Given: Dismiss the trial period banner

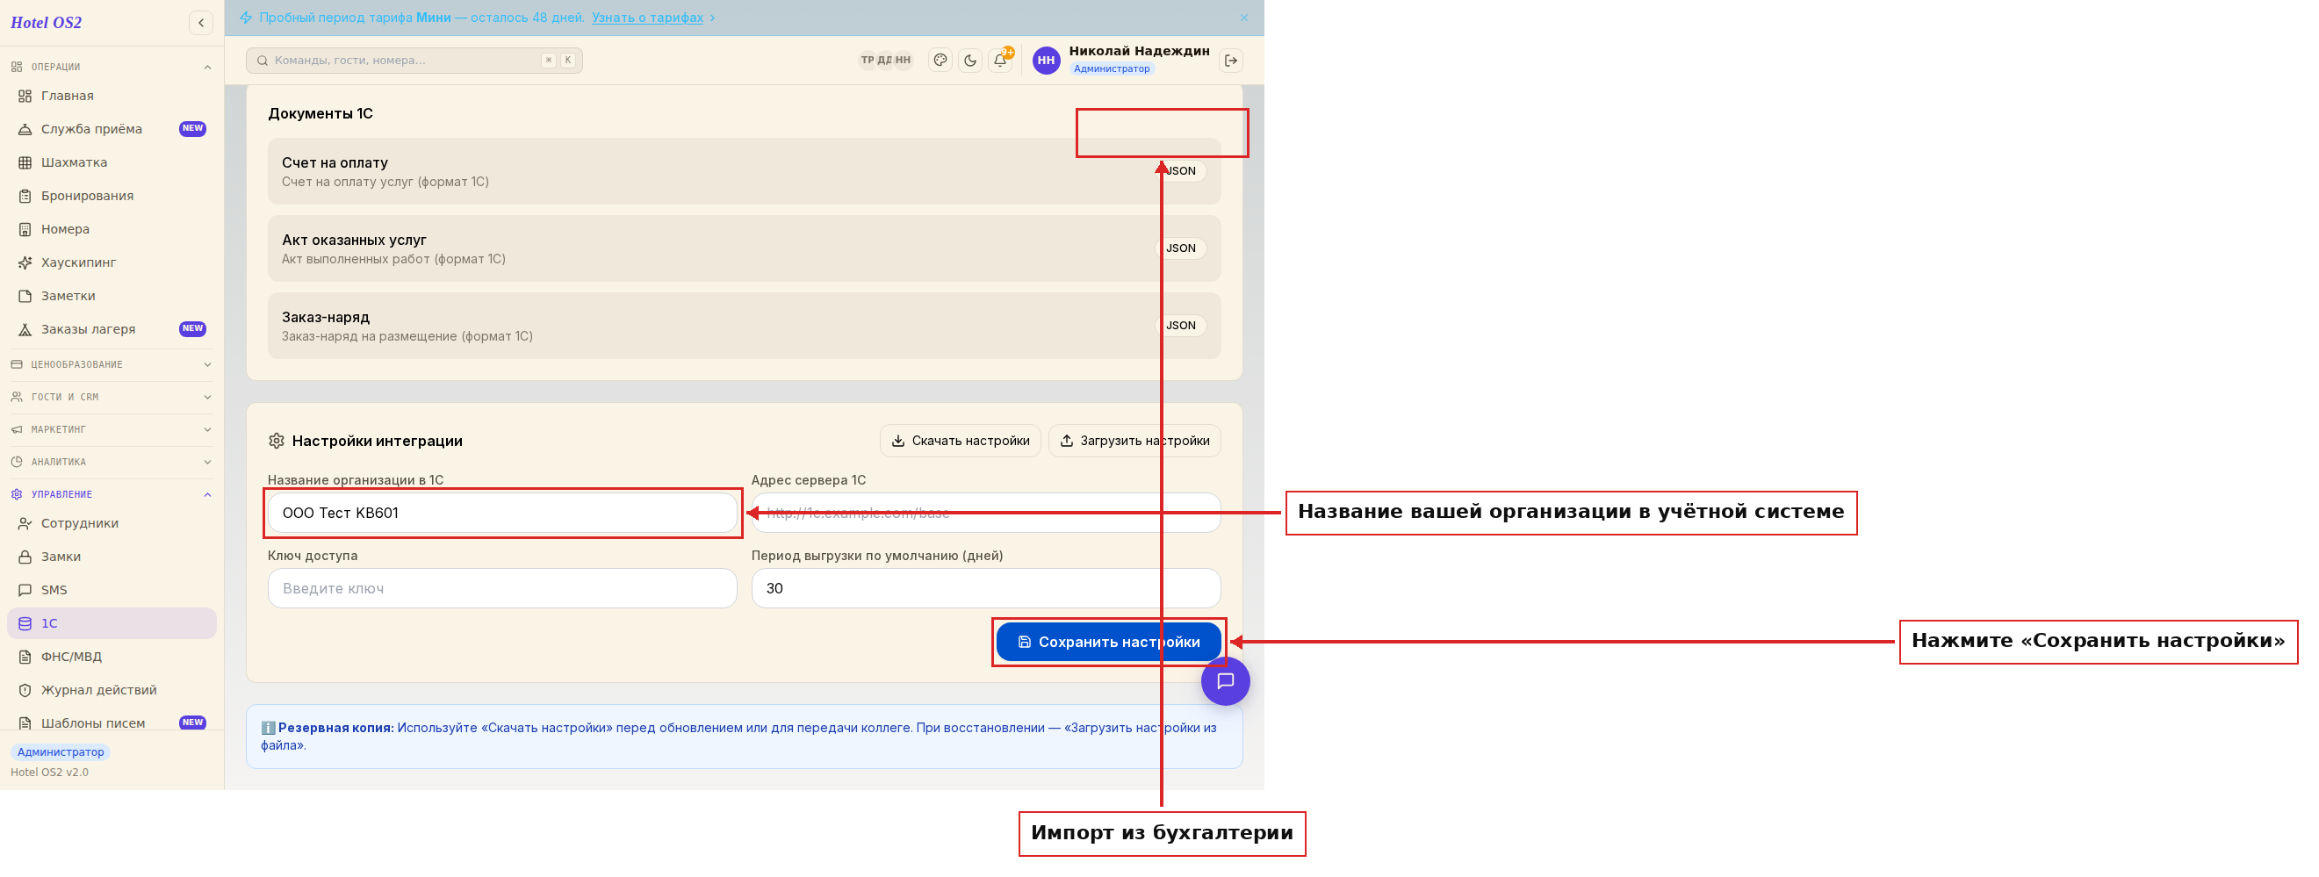Looking at the screenshot, I should [1244, 18].
